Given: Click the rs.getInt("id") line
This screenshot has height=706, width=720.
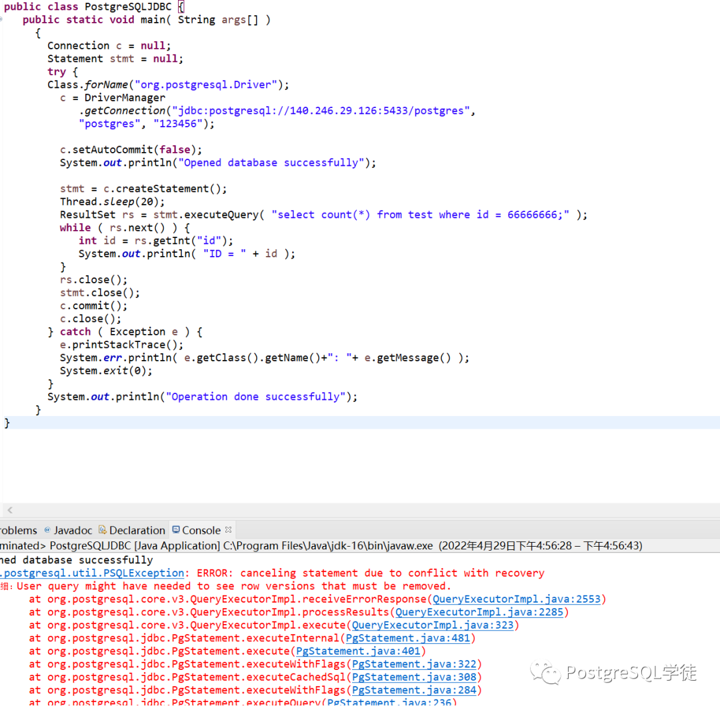Looking at the screenshot, I should coord(155,241).
